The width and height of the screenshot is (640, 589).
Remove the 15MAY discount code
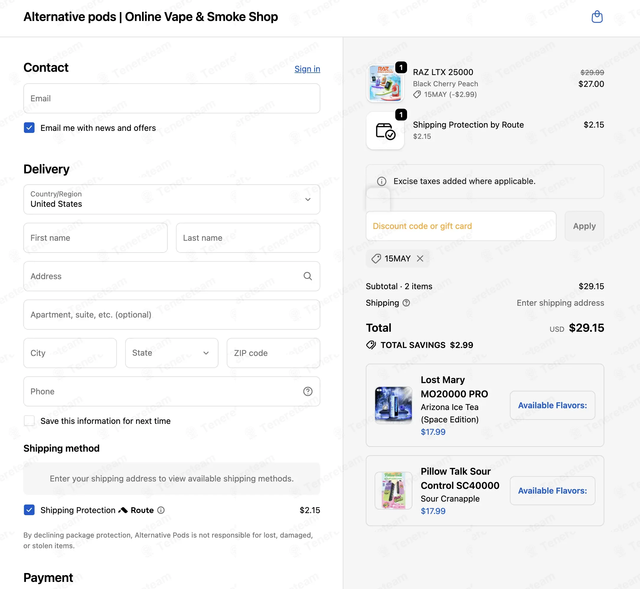420,258
